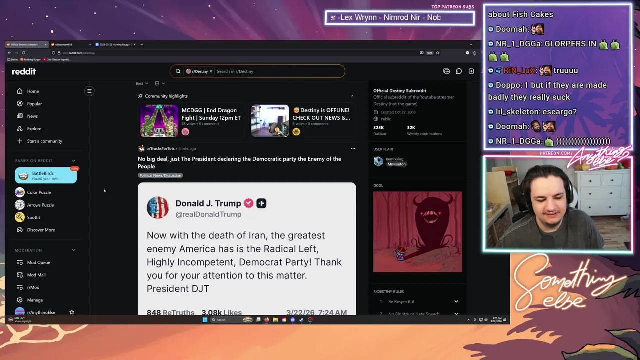Open the post about Democratic party
The height and width of the screenshot is (360, 640).
point(239,162)
